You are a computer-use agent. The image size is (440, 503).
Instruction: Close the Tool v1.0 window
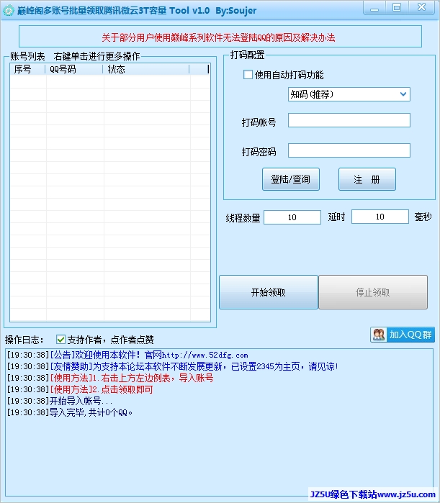[421, 7]
